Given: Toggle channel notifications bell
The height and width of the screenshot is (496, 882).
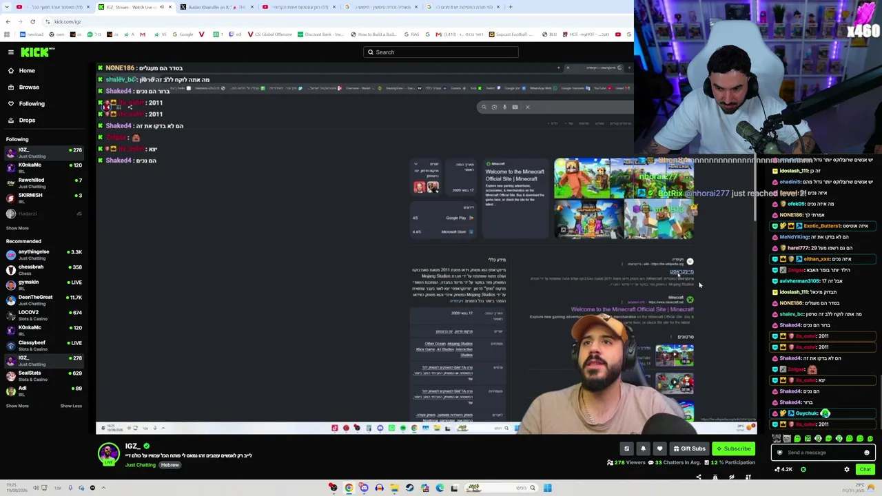Looking at the screenshot, I should tap(643, 448).
